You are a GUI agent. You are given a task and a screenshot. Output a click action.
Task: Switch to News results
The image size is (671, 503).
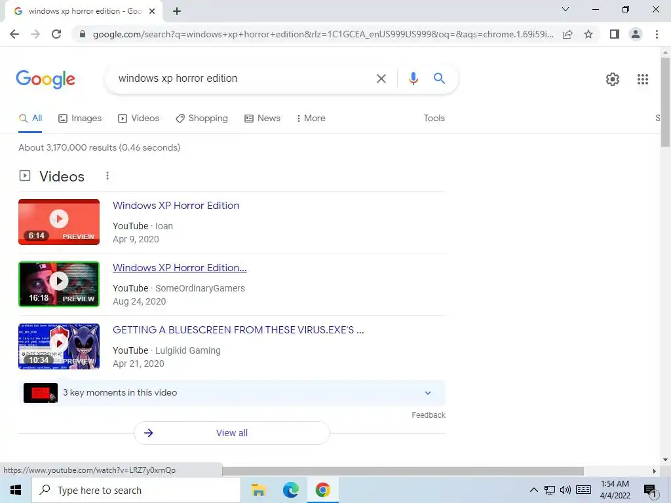[x=262, y=119]
